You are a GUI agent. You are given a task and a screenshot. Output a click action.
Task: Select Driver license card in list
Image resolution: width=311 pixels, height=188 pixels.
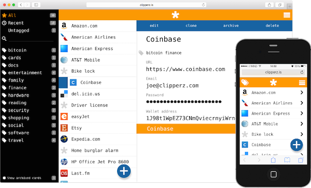(x=97, y=105)
